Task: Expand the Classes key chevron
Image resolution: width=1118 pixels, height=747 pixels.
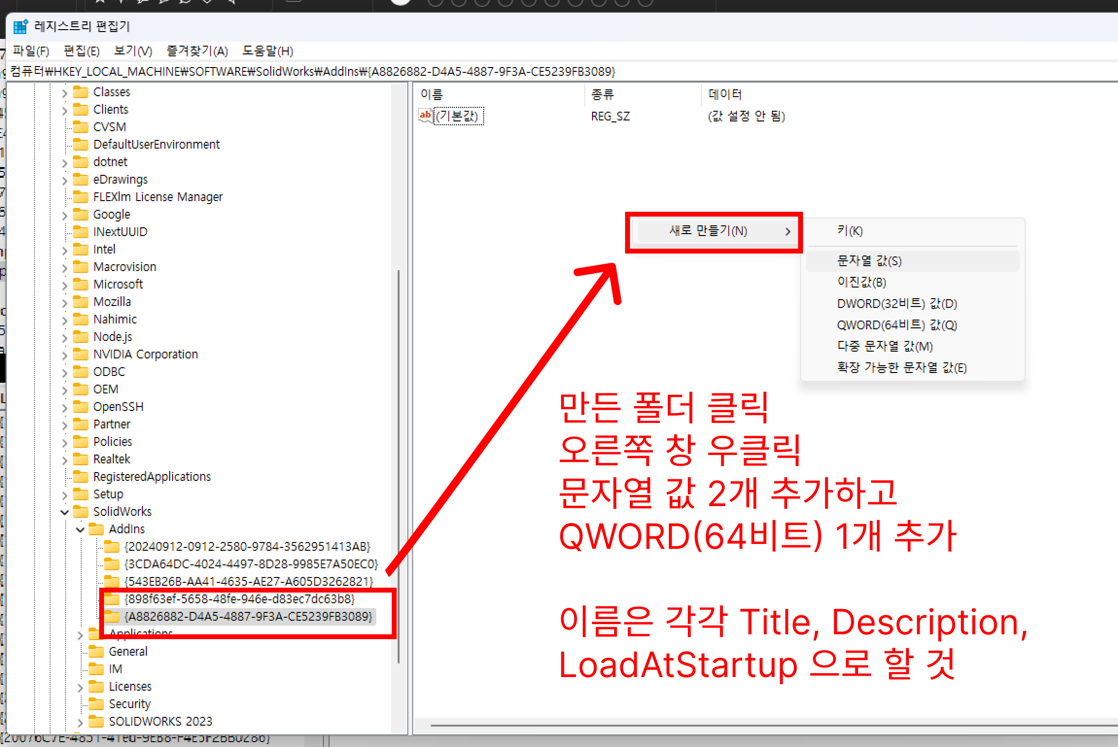Action: pos(65,93)
